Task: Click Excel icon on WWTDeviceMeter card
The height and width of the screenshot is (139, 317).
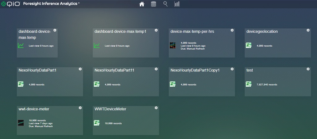Action: point(97,123)
